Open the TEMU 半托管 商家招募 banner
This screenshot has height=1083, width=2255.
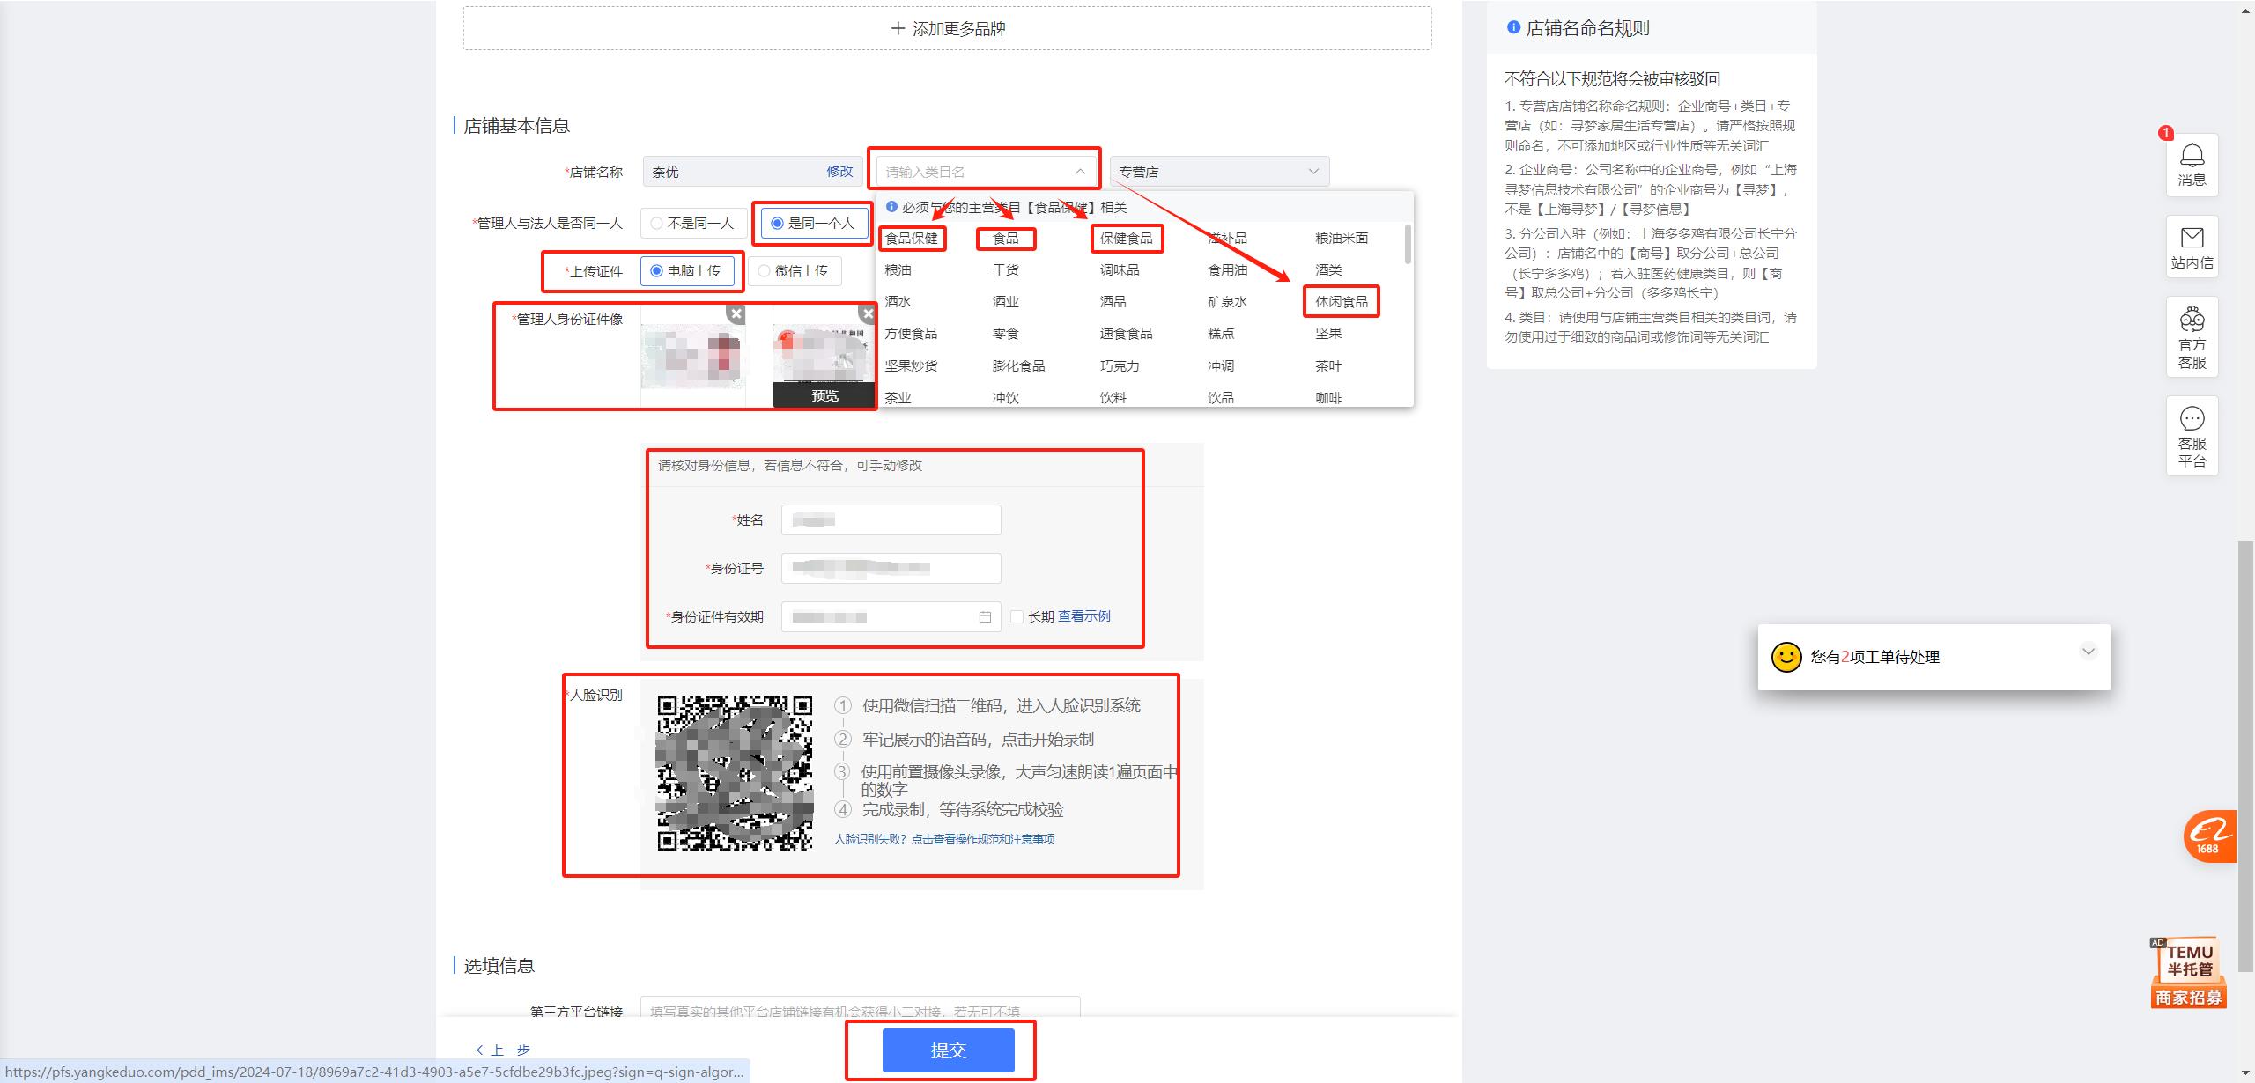[2188, 971]
